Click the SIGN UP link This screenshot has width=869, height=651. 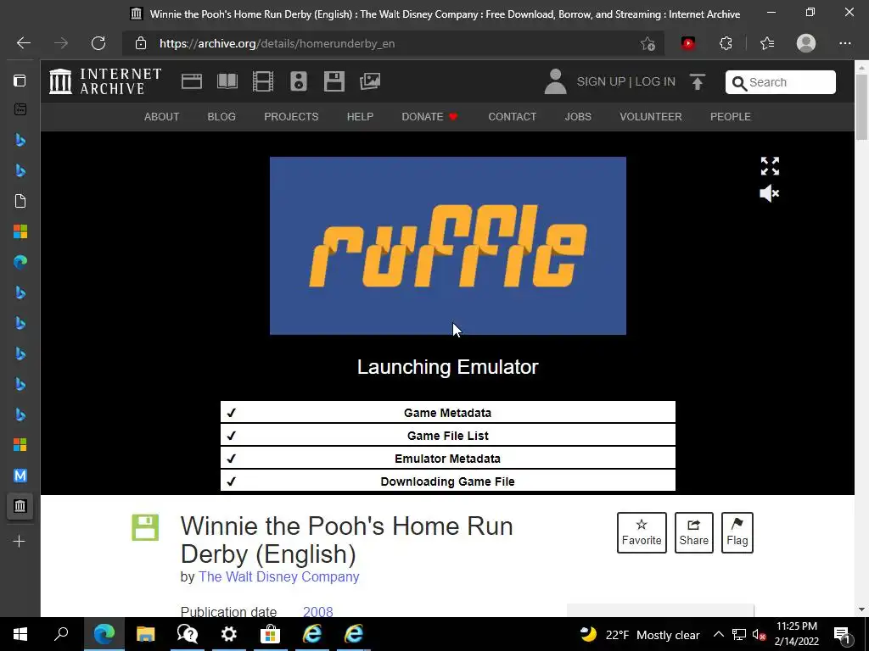pyautogui.click(x=601, y=81)
